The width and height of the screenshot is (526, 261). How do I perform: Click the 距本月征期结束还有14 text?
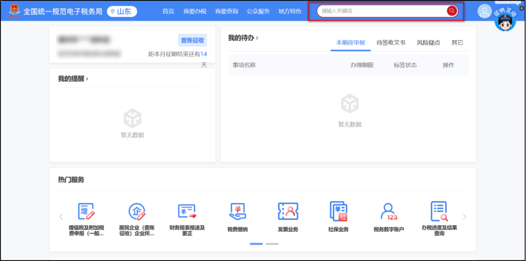coord(177,54)
